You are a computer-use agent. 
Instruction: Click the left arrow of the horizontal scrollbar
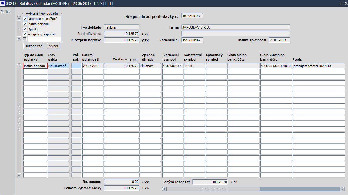click(x=164, y=189)
